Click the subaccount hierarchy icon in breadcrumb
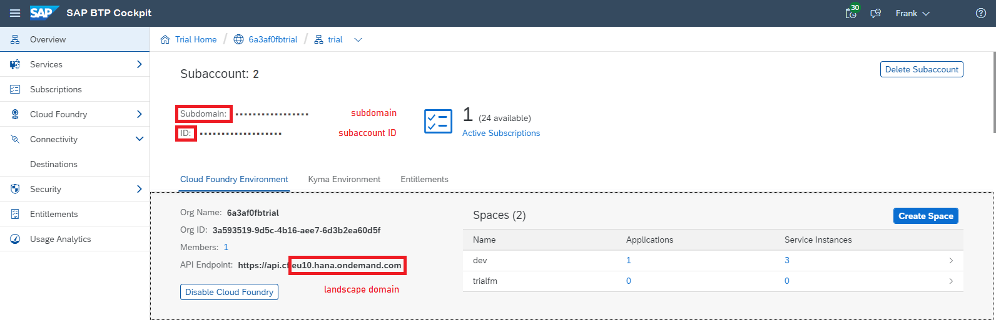996x320 pixels. point(318,39)
